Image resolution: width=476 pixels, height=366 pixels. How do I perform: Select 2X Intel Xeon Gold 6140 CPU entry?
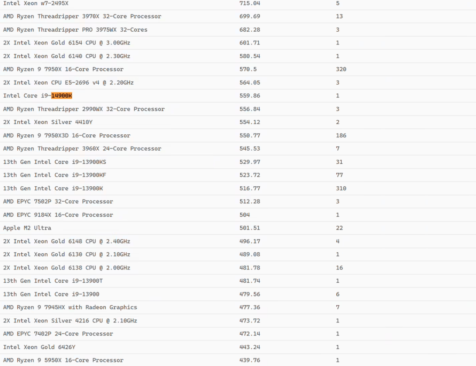click(67, 56)
